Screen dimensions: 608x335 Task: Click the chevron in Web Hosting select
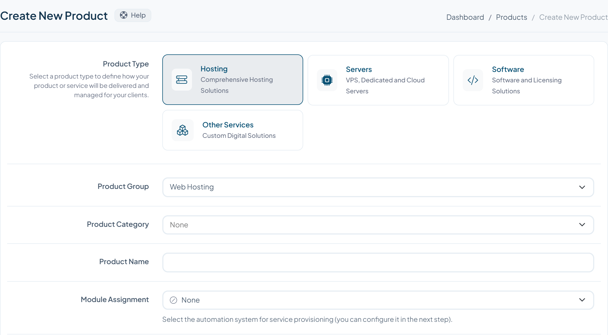tap(582, 187)
